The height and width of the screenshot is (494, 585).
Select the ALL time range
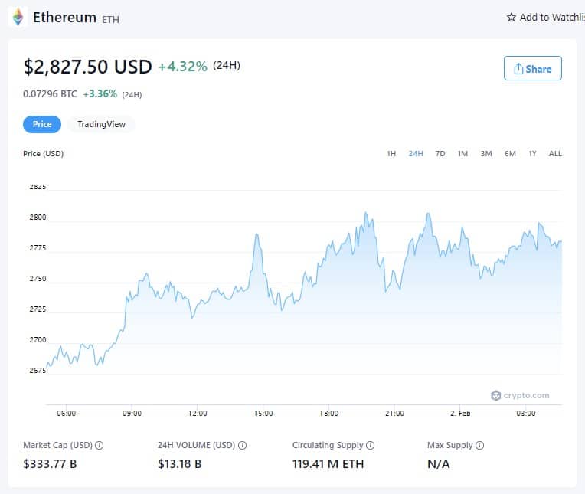pyautogui.click(x=555, y=154)
